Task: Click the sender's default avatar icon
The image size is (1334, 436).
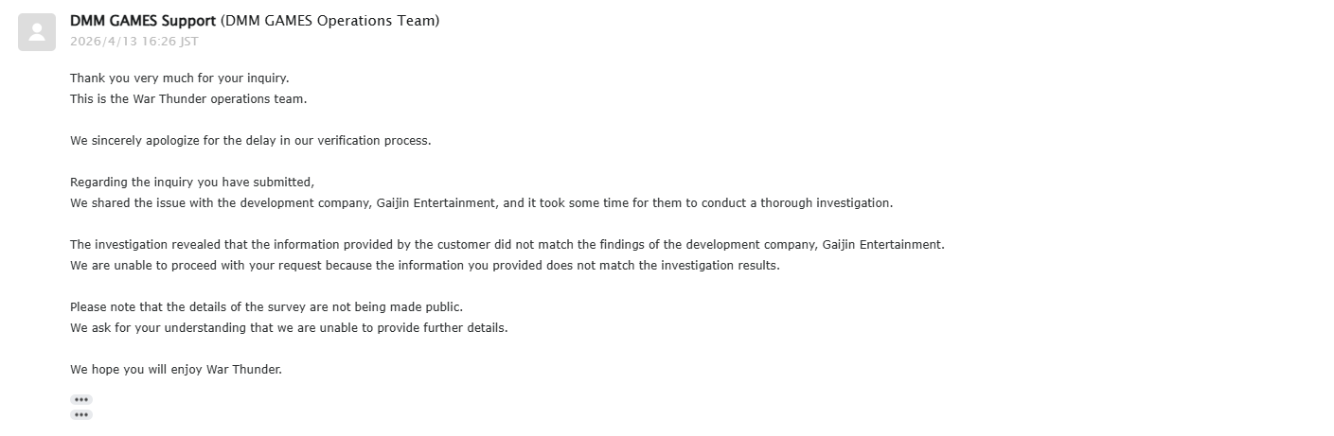Action: click(37, 32)
